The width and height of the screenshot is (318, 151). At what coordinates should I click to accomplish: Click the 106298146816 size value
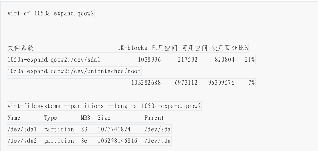click(118, 141)
